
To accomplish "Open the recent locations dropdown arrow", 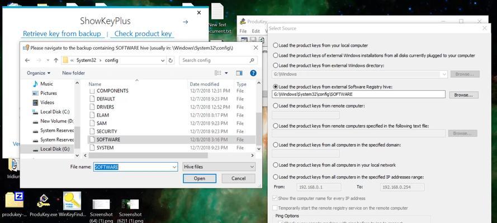I will pyautogui.click(x=48, y=60).
